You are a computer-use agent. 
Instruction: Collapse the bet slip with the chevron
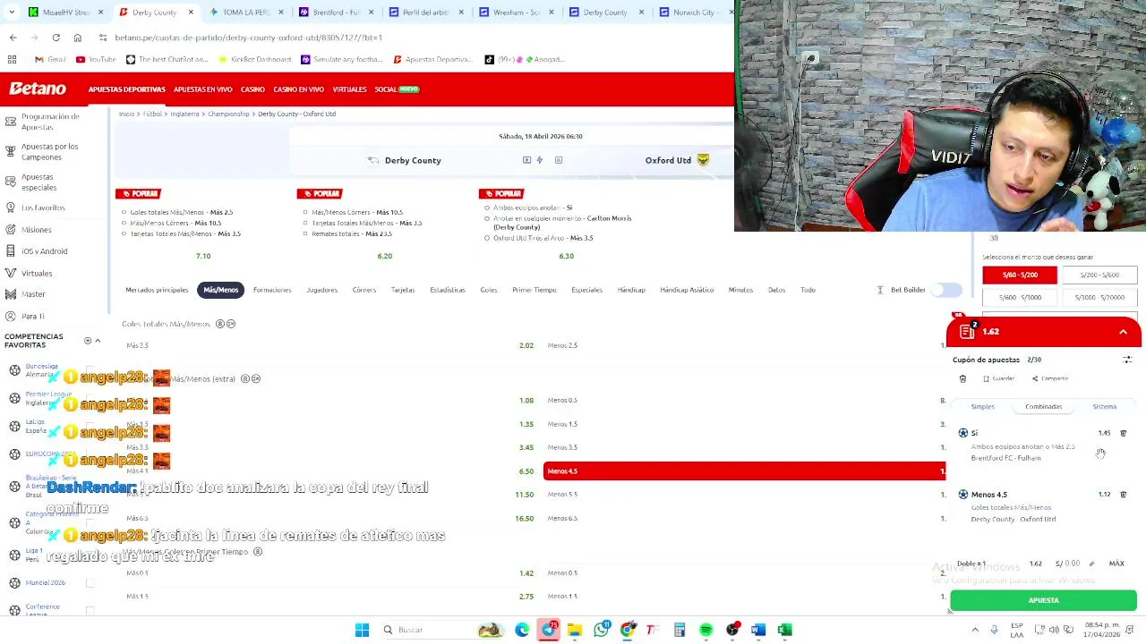pyautogui.click(x=1123, y=332)
